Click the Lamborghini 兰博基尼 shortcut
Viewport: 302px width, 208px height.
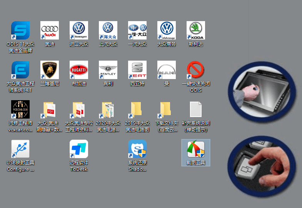(x=50, y=70)
